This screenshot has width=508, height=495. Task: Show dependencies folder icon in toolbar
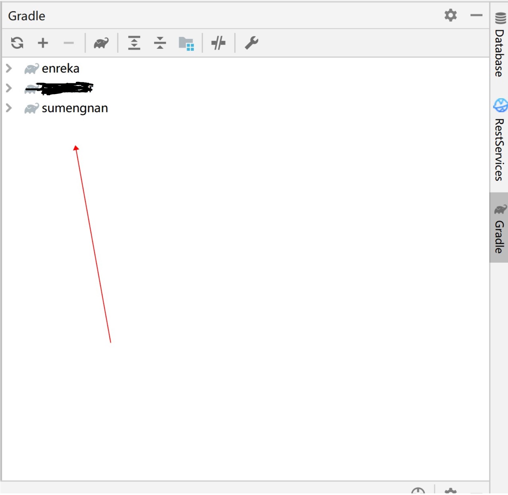186,44
